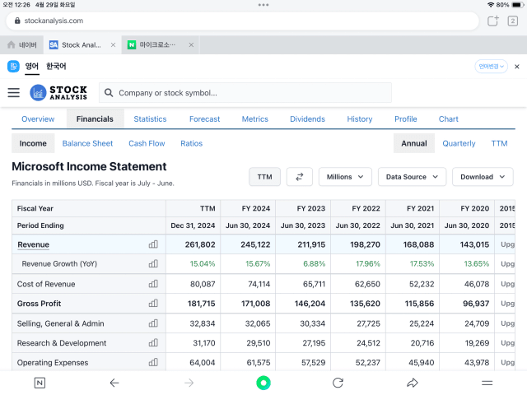Tap the search magnifier icon
Image resolution: width=527 pixels, height=395 pixels.
click(x=109, y=93)
